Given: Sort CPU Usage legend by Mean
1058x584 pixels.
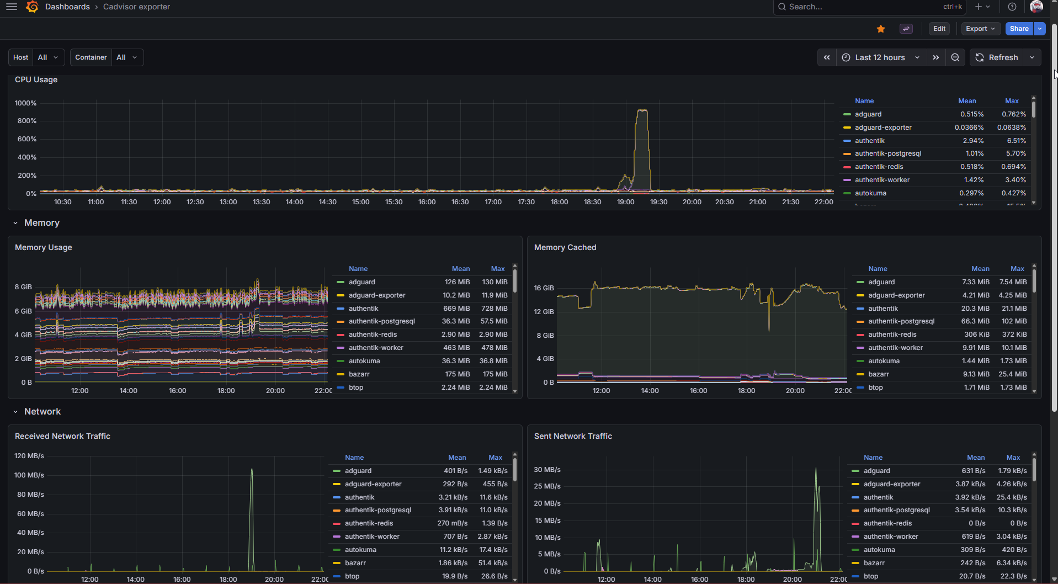Looking at the screenshot, I should pyautogui.click(x=967, y=101).
